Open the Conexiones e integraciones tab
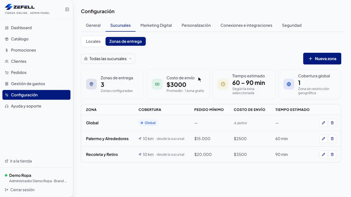 pyautogui.click(x=246, y=25)
